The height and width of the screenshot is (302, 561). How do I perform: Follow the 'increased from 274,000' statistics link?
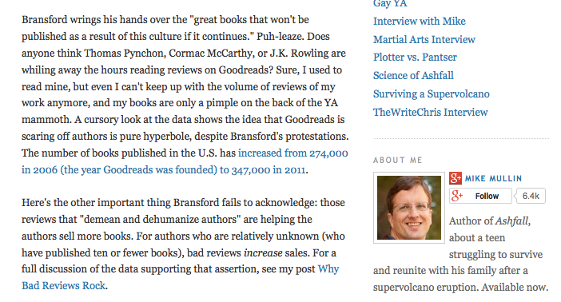coord(293,153)
